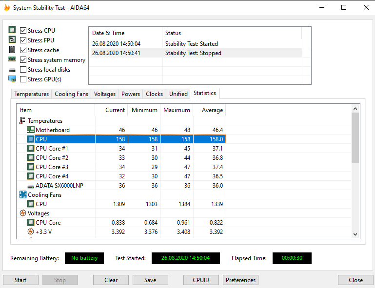Click the CPU Core #4 chip icon
The height and width of the screenshot is (288, 375).
click(31, 176)
